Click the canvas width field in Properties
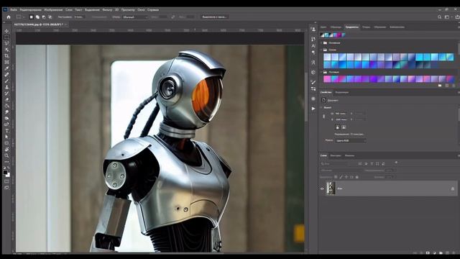This screenshot has width=460, height=259. [x=341, y=114]
